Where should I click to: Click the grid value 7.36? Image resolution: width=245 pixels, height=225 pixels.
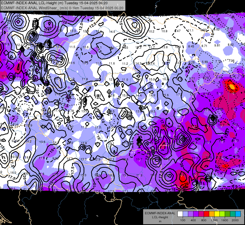[231, 60]
